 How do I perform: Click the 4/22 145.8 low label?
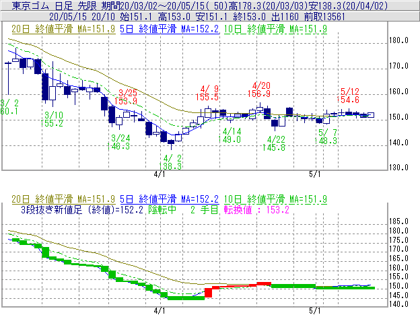coord(274,143)
